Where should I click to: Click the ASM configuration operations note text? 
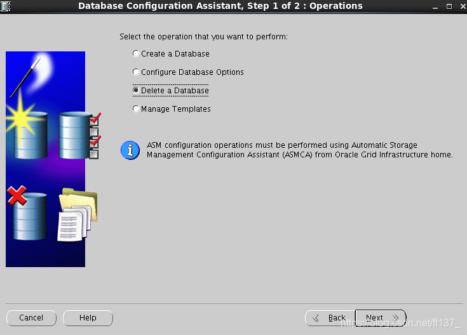(x=299, y=150)
